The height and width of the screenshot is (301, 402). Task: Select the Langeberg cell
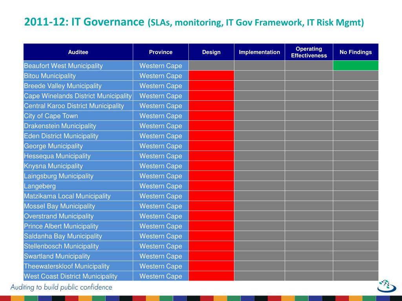coord(78,186)
